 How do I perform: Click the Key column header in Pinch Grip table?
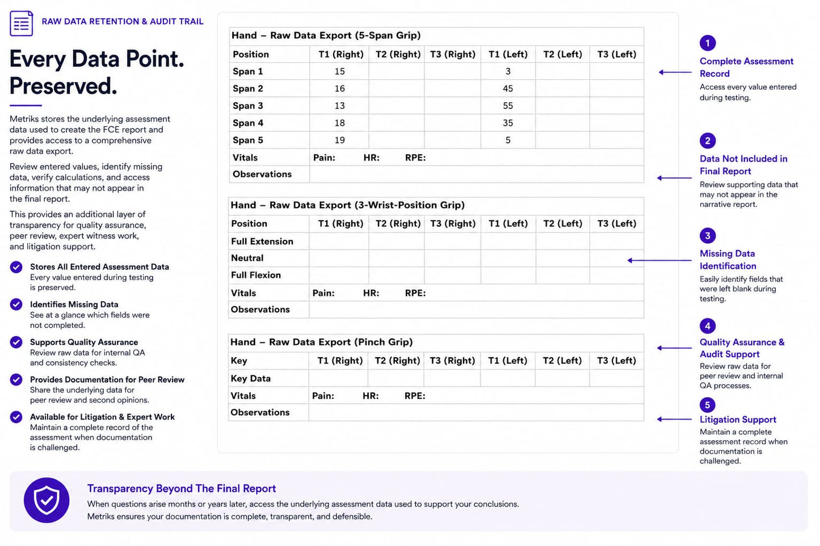[x=239, y=361]
